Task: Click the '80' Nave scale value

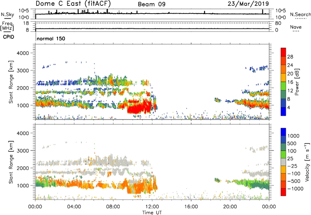Action: 278,23
